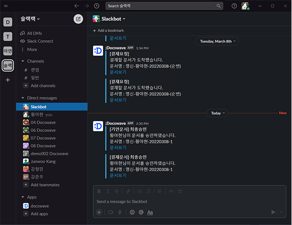Open the hamburger menu icon
This screenshot has height=225, width=292.
tap(6, 6)
